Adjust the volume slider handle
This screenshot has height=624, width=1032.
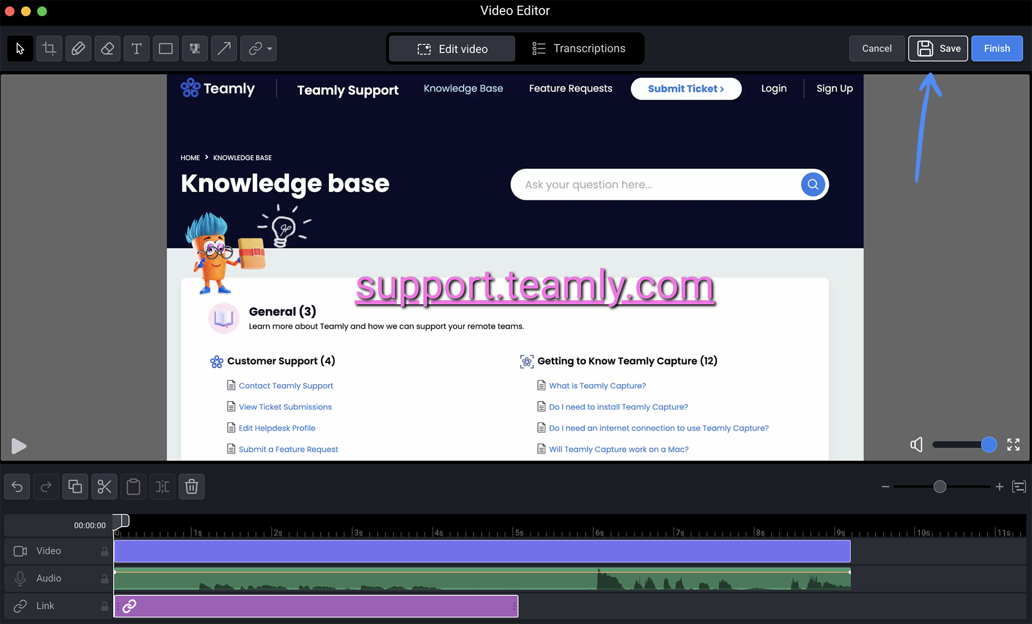[989, 445]
